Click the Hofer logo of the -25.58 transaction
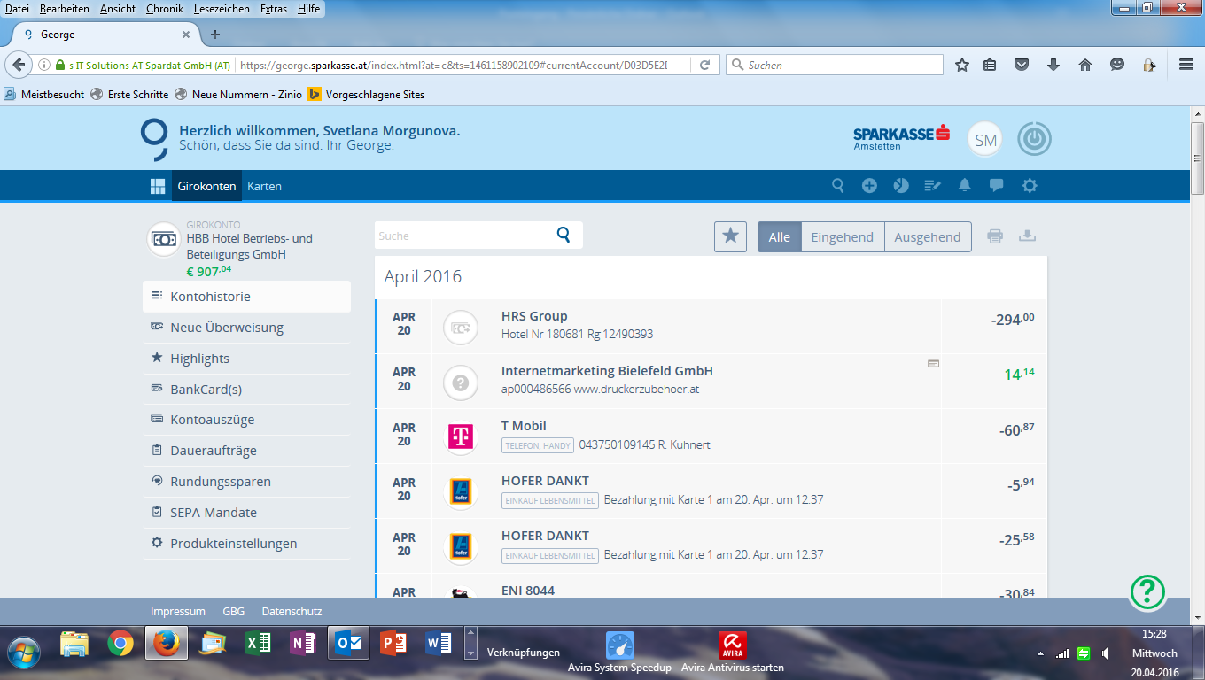The width and height of the screenshot is (1205, 680). pos(460,546)
